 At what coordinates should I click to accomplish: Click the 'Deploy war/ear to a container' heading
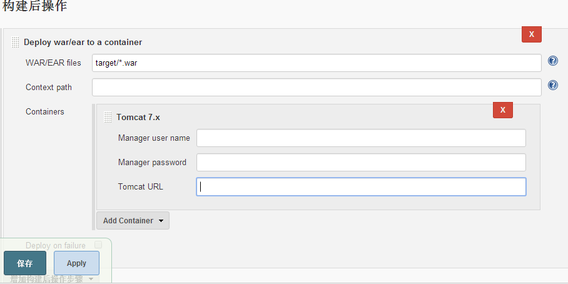pos(83,43)
